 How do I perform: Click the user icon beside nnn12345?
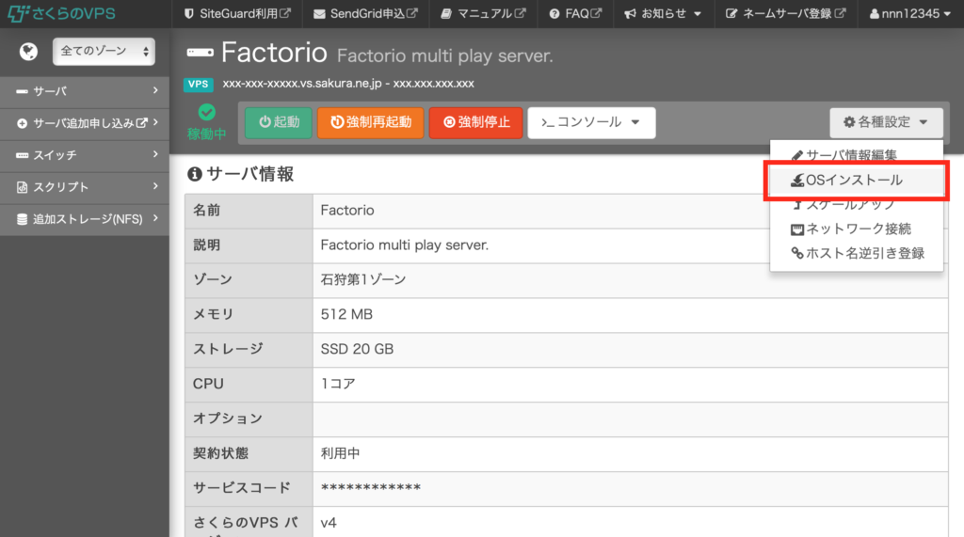pos(875,13)
